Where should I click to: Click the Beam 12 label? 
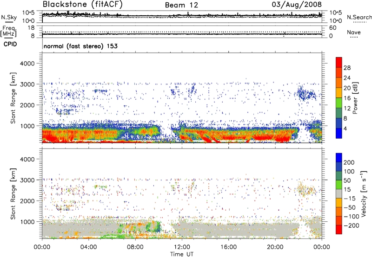click(181, 5)
